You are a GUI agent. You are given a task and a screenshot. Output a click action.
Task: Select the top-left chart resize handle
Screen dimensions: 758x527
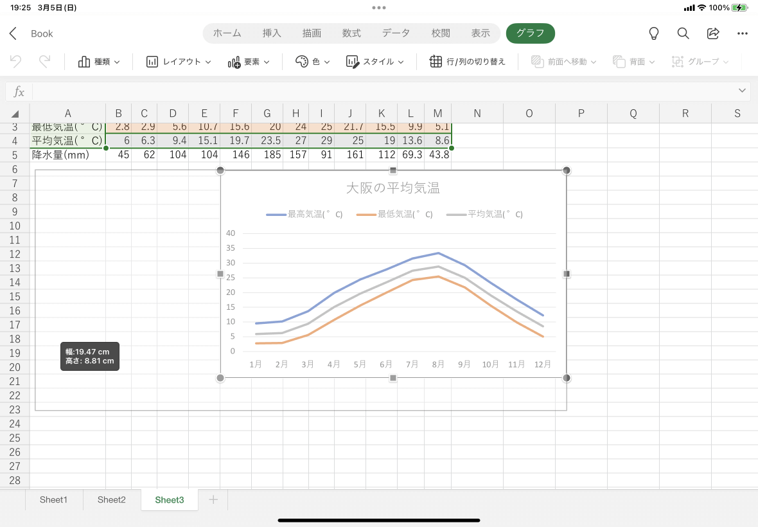pos(220,170)
